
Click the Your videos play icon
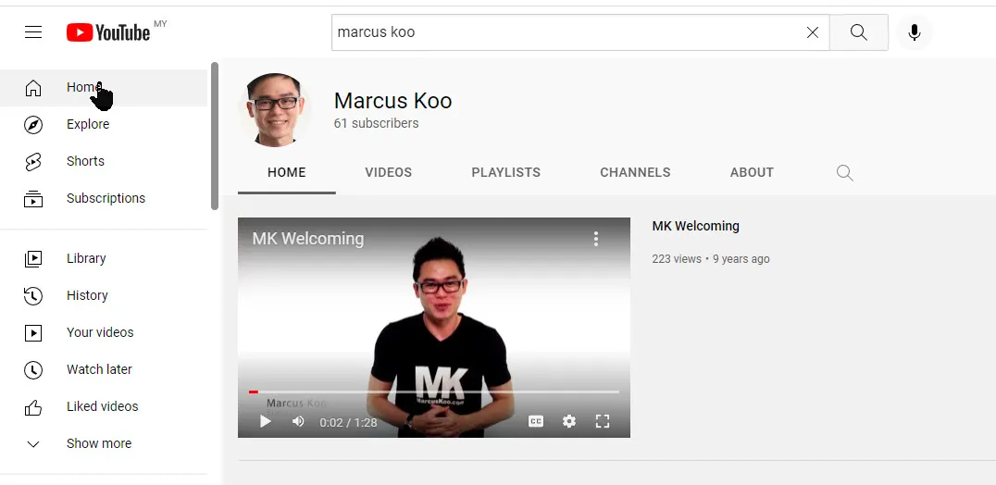[x=33, y=332]
